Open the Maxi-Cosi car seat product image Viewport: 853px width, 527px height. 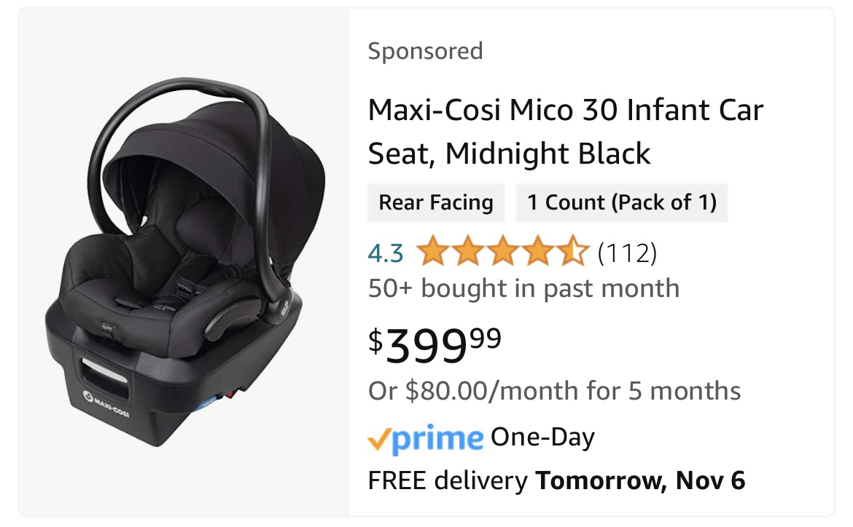tap(184, 262)
